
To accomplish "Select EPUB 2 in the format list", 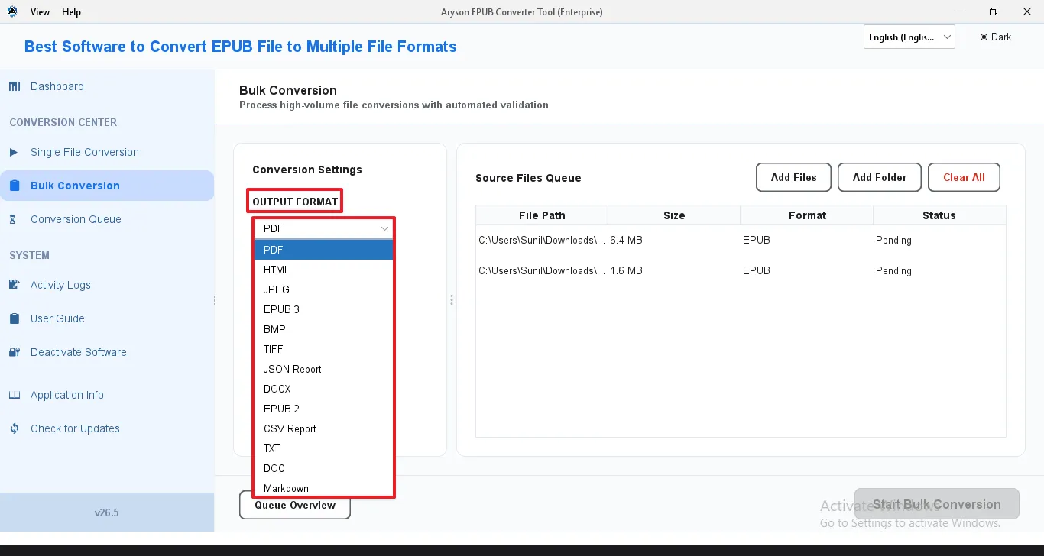I will 324,409.
